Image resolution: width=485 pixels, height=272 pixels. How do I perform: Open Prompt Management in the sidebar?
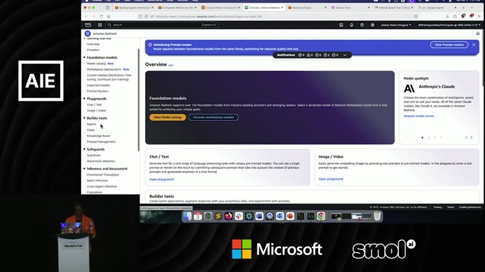101,142
